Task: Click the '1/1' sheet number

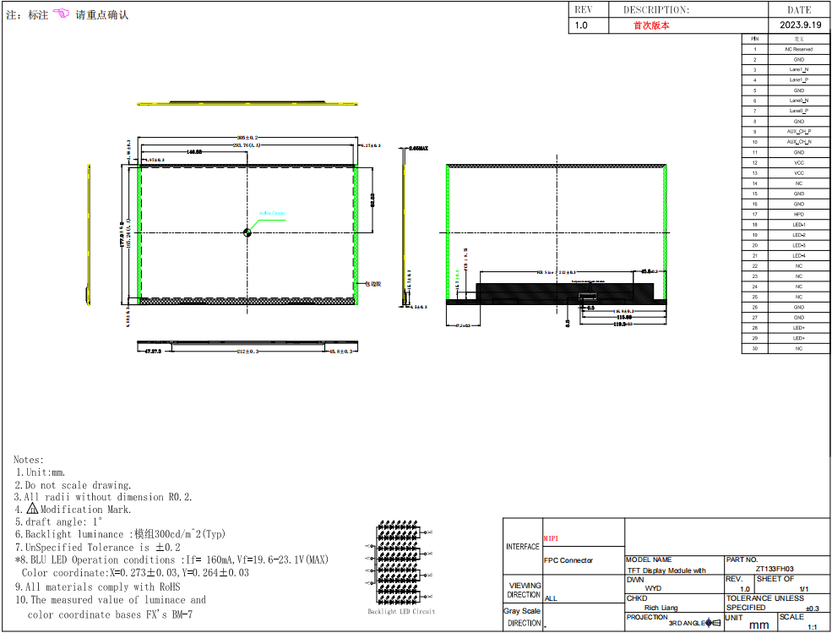Action: coord(804,589)
